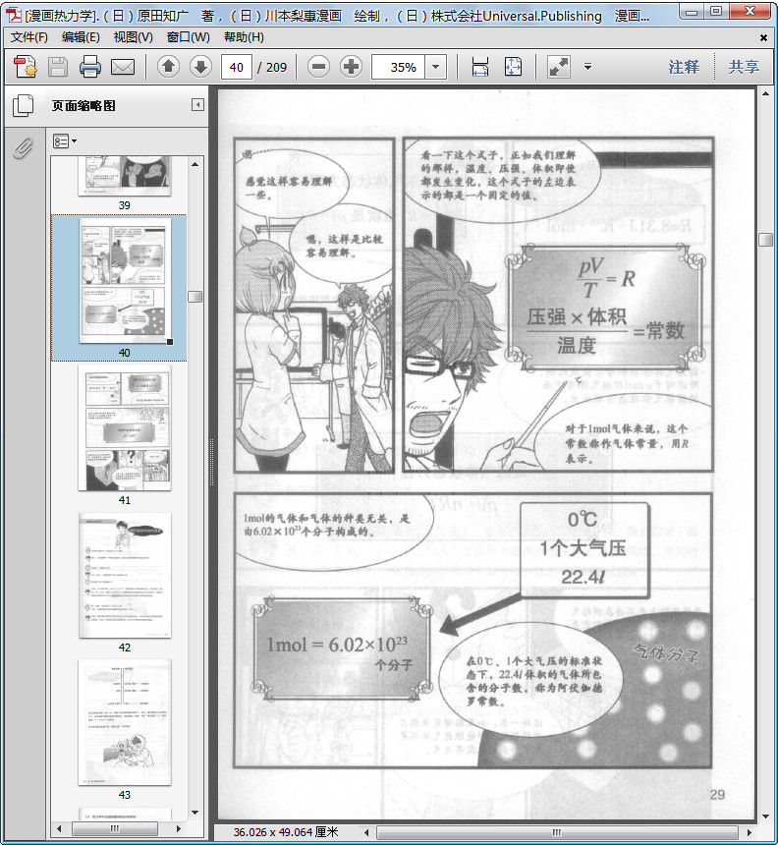Click the zoom in plus button

point(351,67)
